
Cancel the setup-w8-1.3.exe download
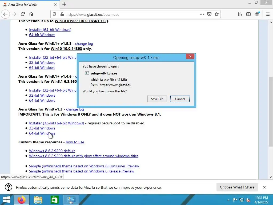point(180,99)
